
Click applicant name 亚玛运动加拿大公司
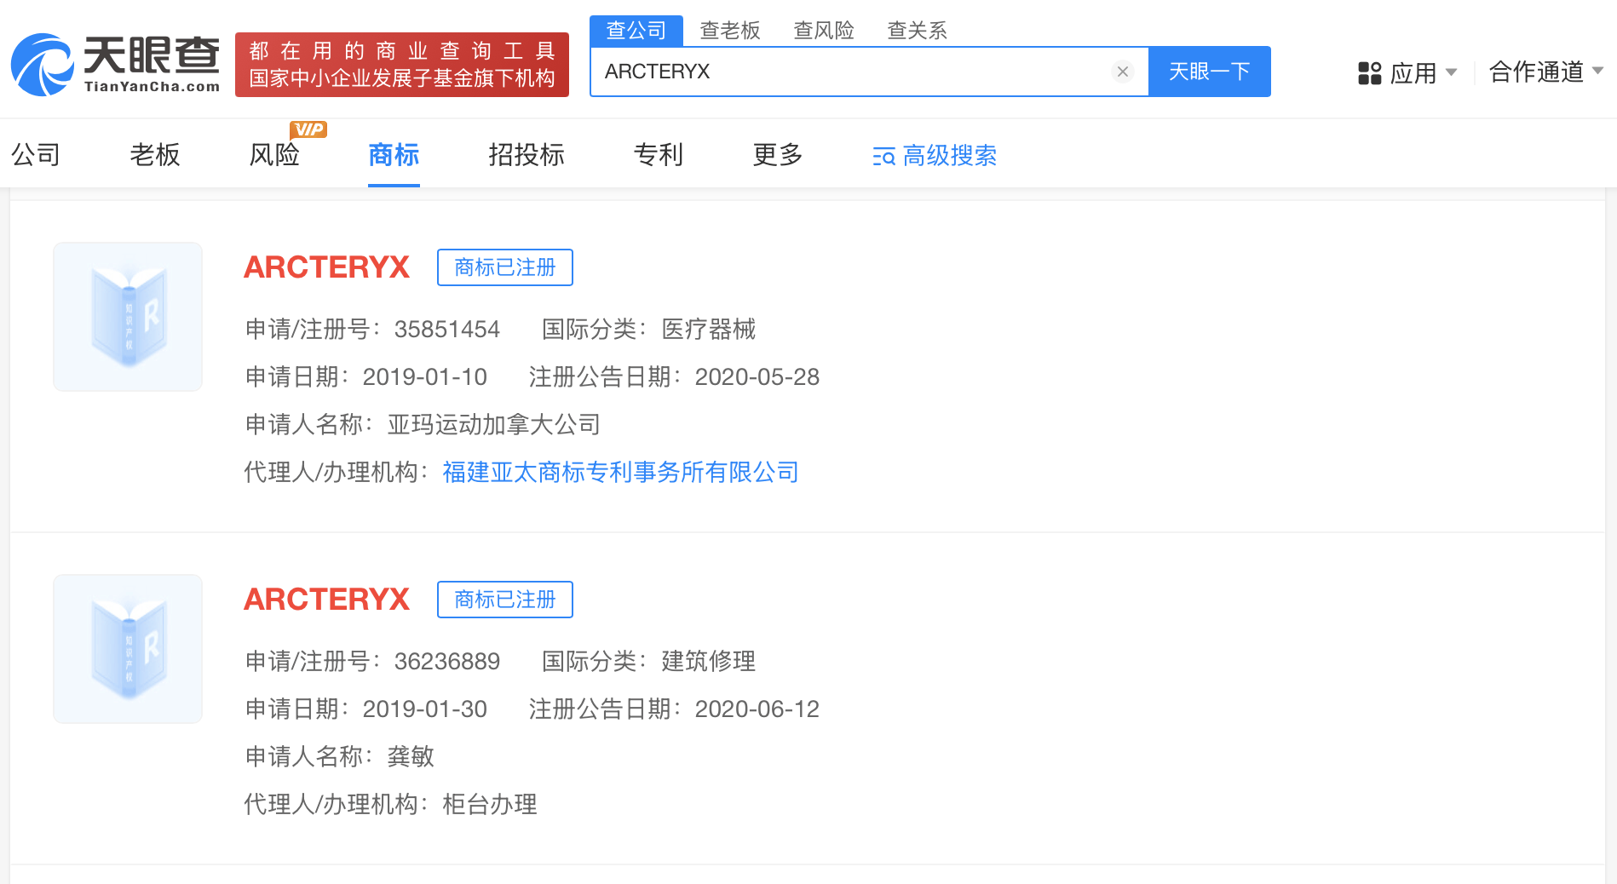pos(494,424)
